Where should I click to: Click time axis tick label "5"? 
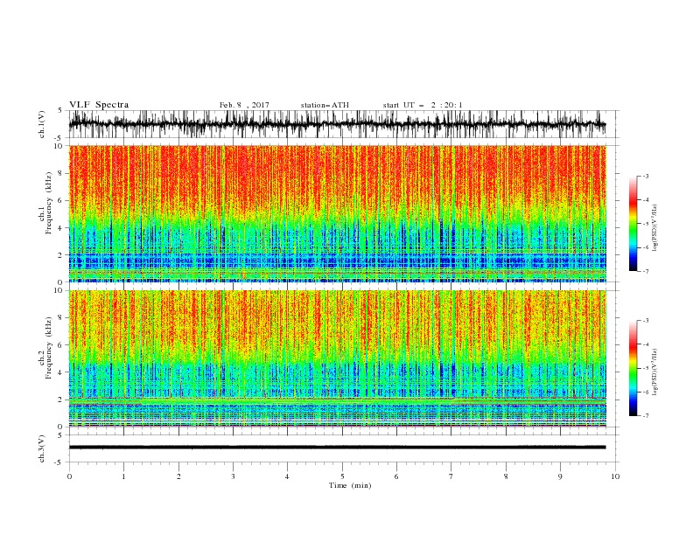coord(342,476)
